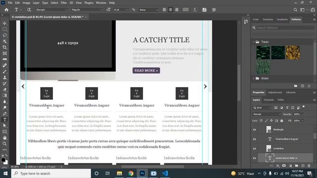Create new pattern in Patterns panel
The width and height of the screenshot is (317, 178).
point(303,86)
